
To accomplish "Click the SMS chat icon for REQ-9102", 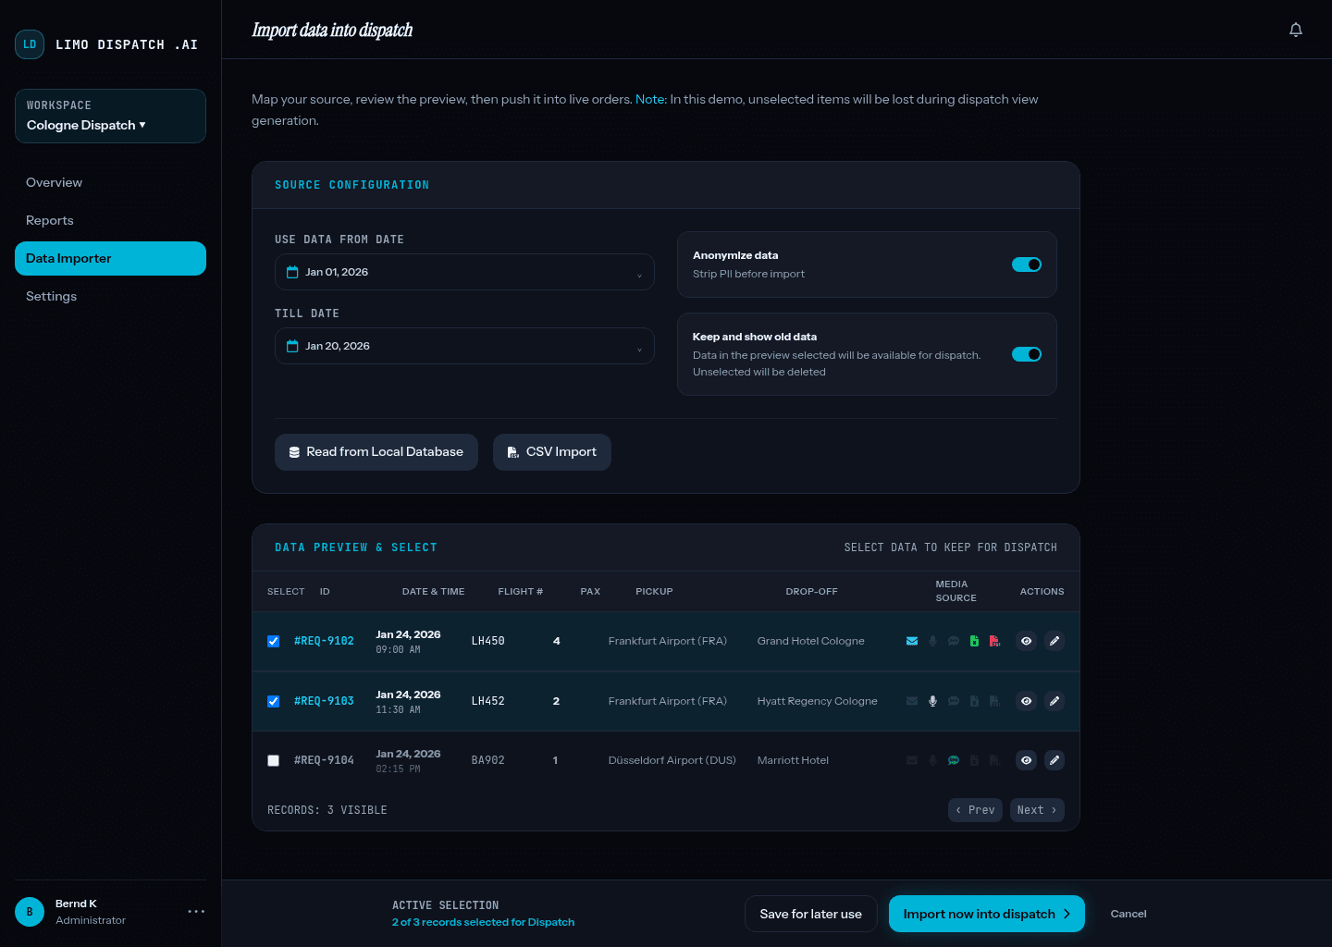I will tap(954, 641).
